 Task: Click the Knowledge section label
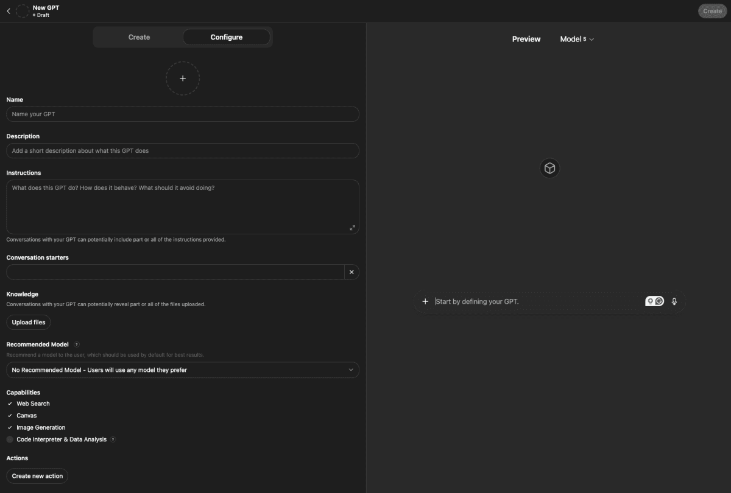pos(23,295)
